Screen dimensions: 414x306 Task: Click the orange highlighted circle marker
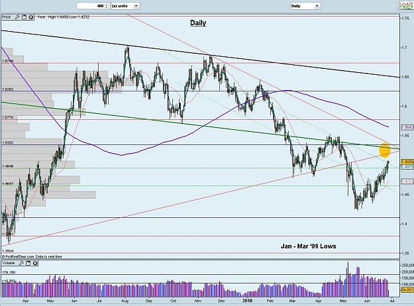(385, 150)
